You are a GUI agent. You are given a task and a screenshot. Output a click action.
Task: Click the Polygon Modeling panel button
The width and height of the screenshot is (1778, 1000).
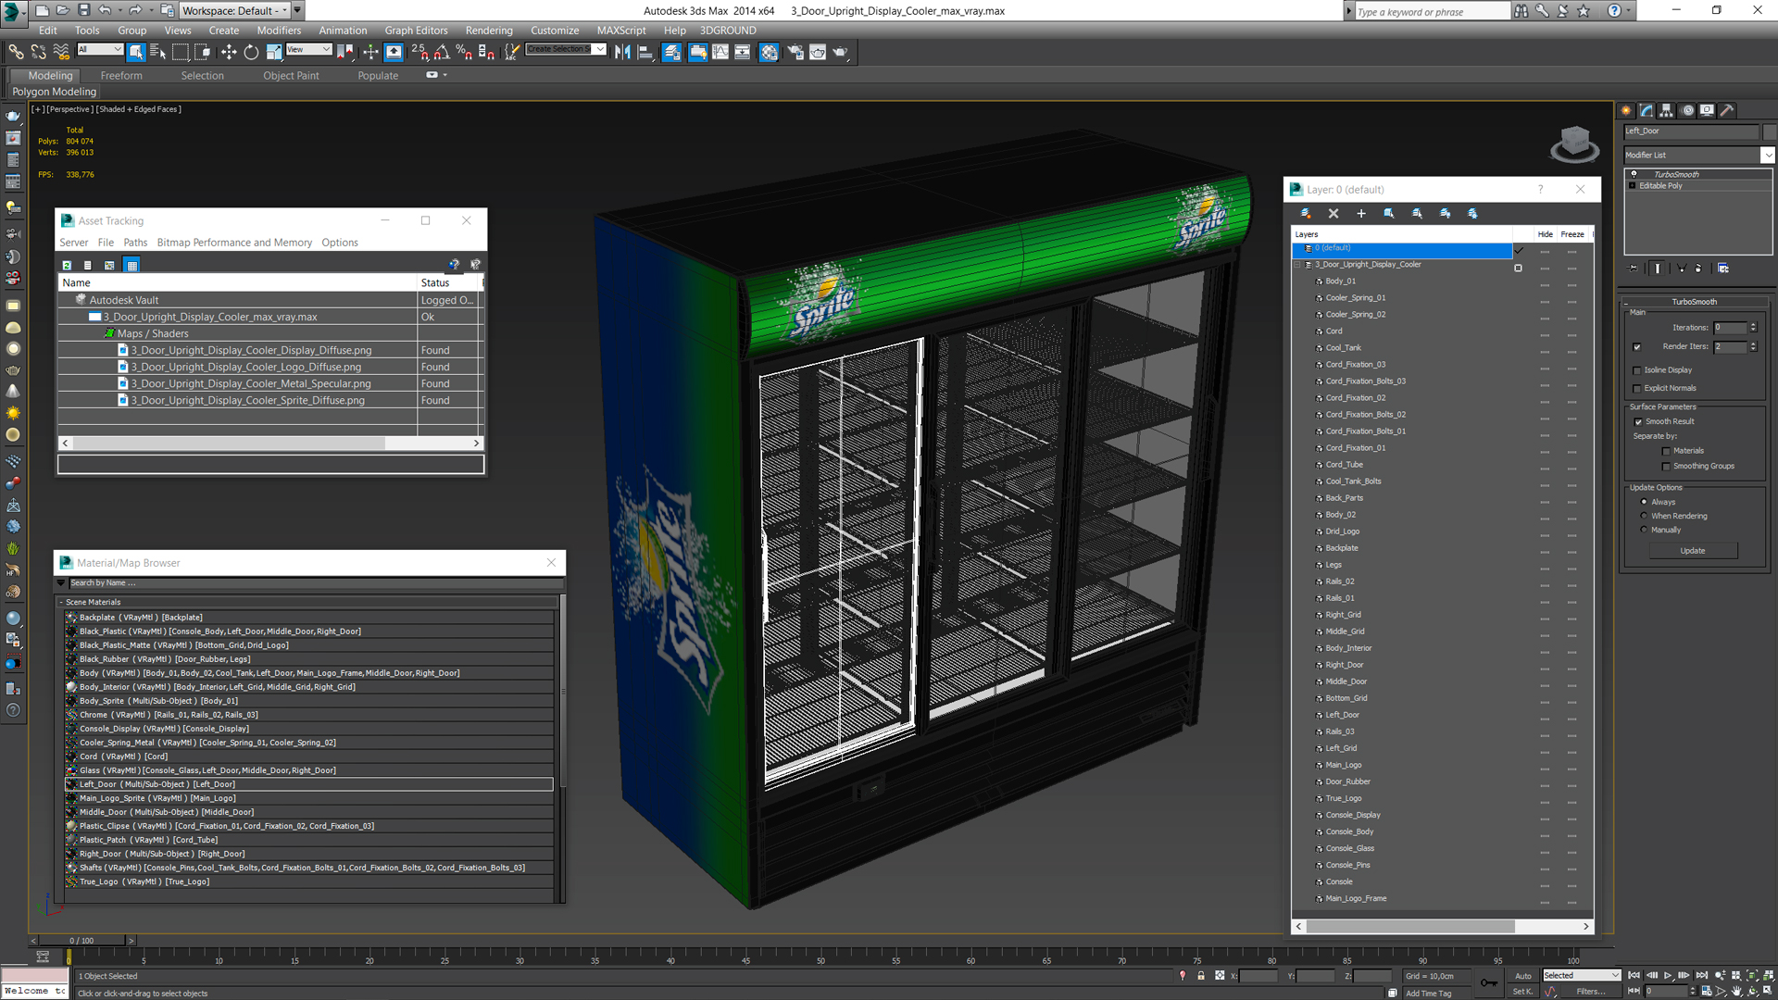54,92
